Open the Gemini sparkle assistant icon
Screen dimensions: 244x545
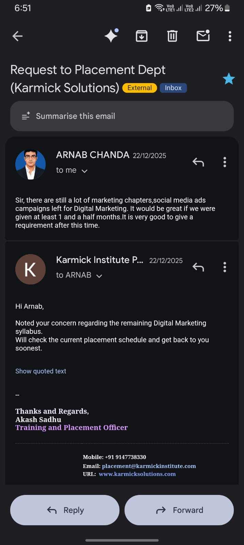point(111,35)
